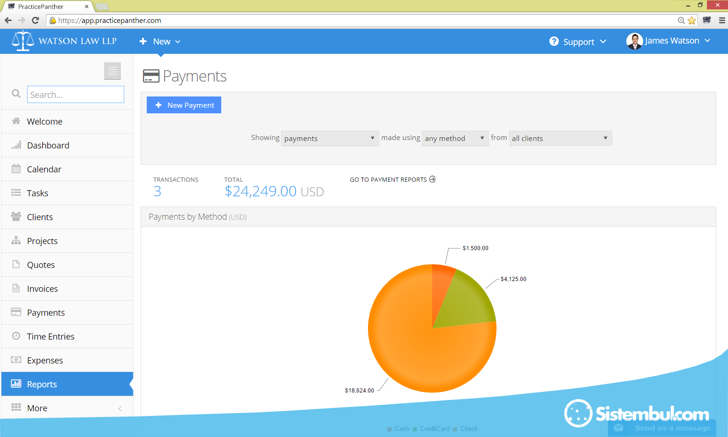The height and width of the screenshot is (437, 728).
Task: Open Invoices in the sidebar
Action: click(x=42, y=289)
